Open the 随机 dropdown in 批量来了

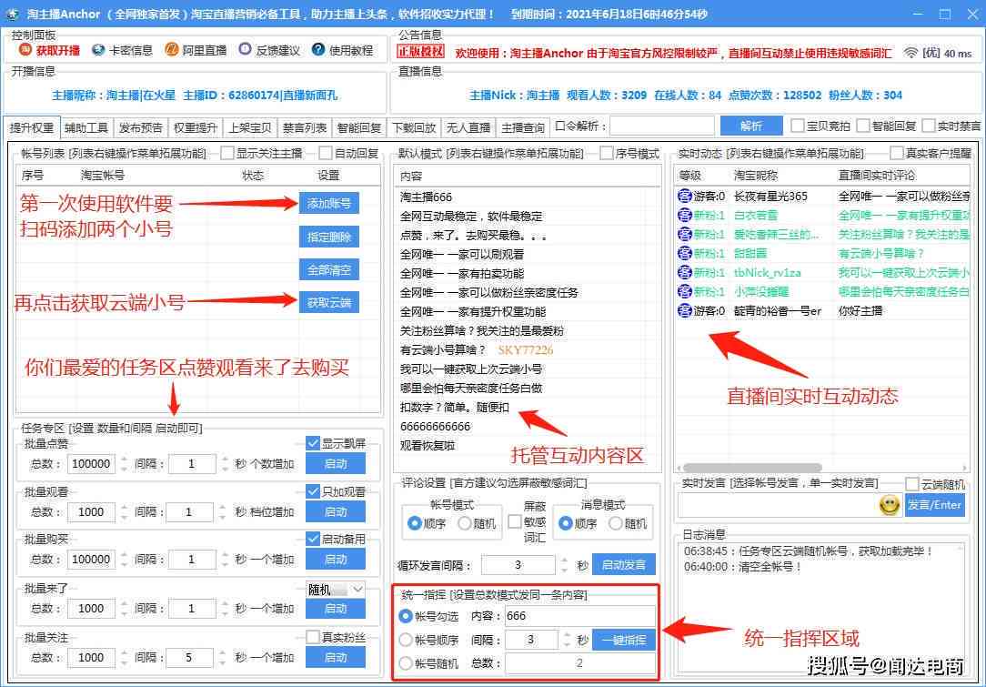[x=335, y=590]
